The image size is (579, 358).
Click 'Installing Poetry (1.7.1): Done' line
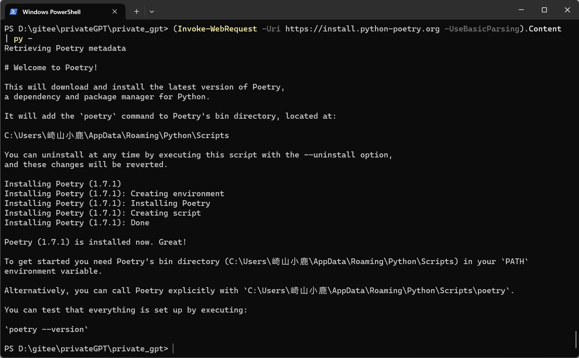click(x=77, y=223)
